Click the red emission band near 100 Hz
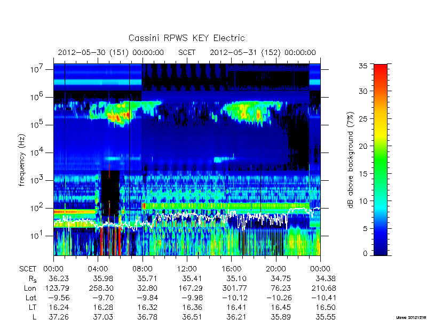This screenshot has height=320, width=427. click(x=75, y=211)
